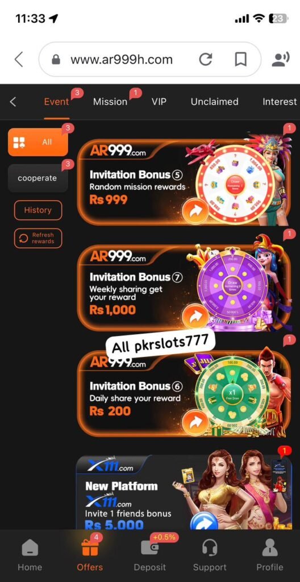The image size is (300, 582).
Task: Tap the browser back arrow
Action: 19,59
